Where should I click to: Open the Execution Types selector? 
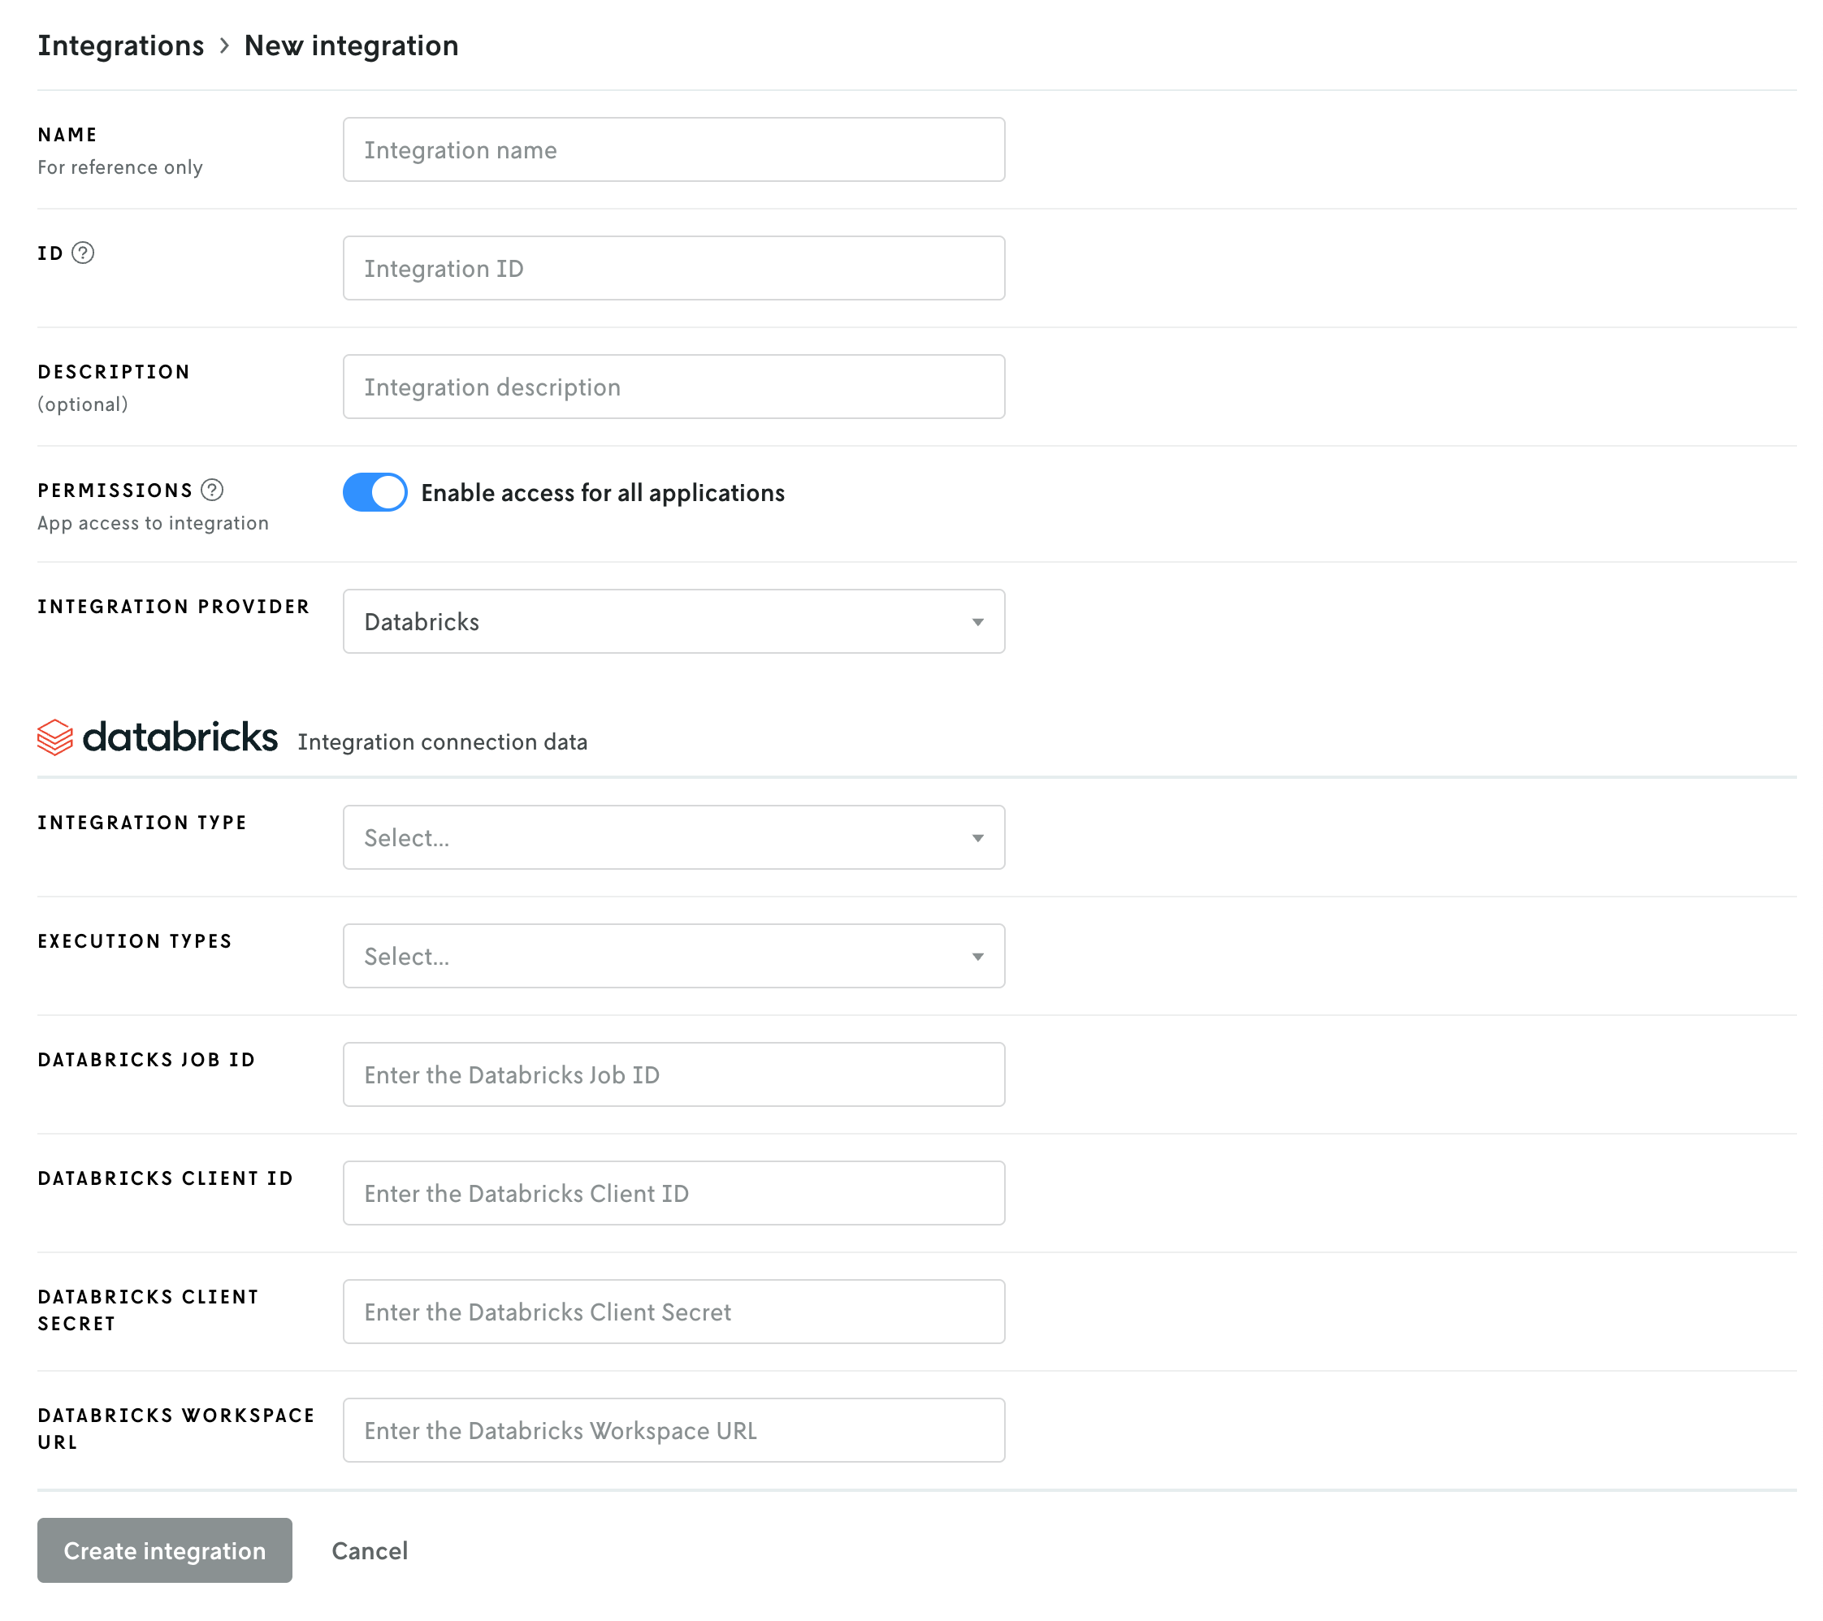point(673,956)
